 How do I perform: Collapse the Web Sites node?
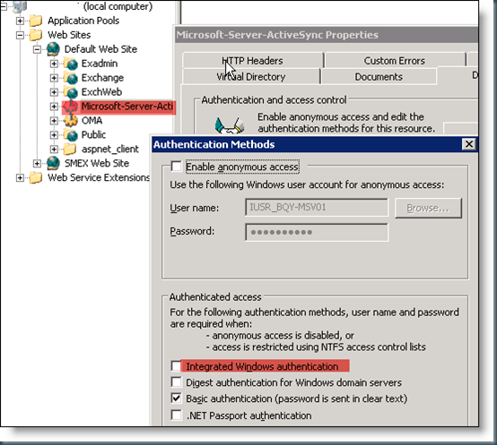(20, 35)
